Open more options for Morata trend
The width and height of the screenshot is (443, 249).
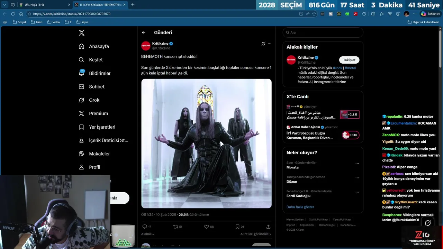[x=357, y=164]
